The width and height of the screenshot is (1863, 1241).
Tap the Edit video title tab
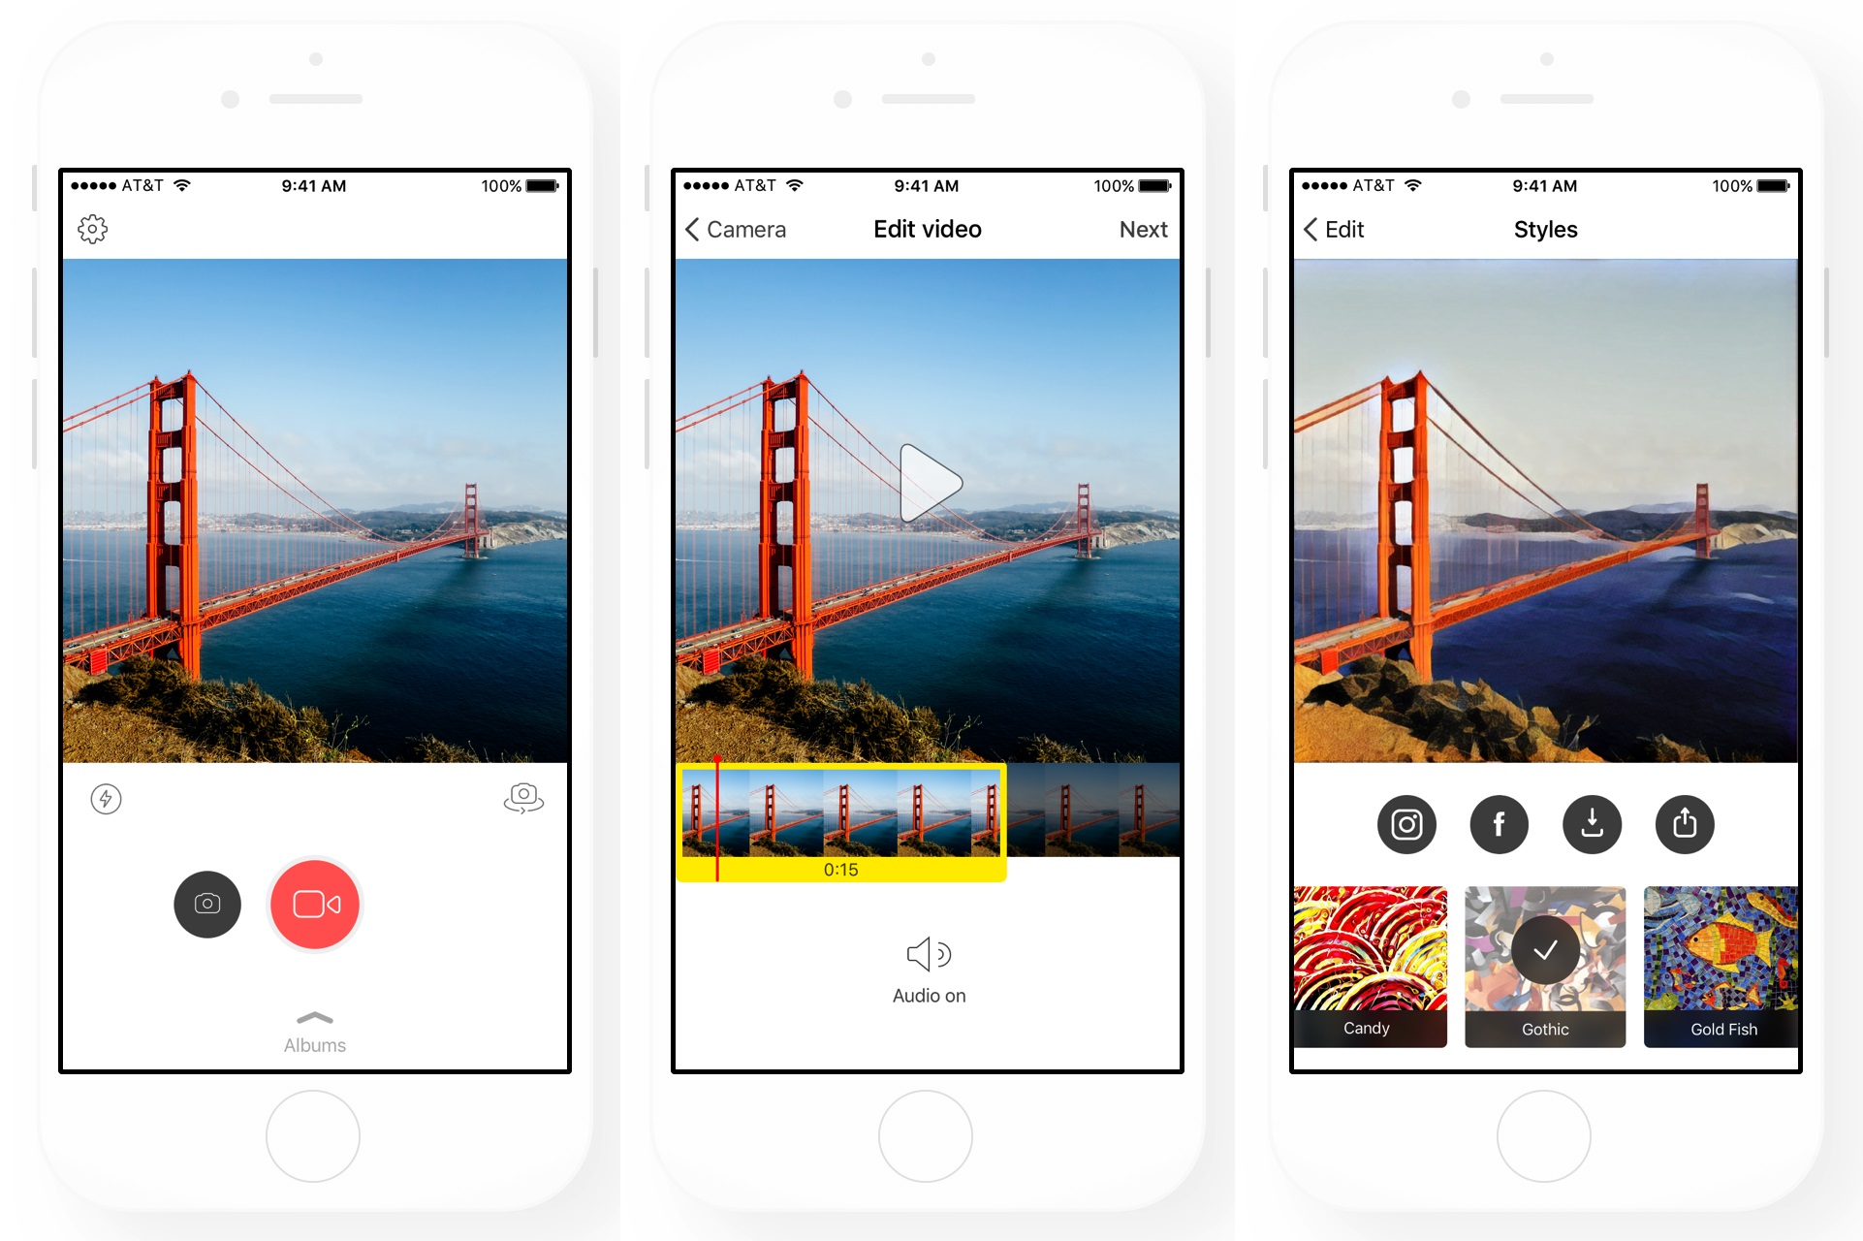coord(929,230)
